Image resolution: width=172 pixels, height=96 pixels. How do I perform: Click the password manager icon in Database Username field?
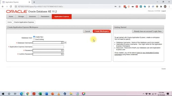pos(62,43)
